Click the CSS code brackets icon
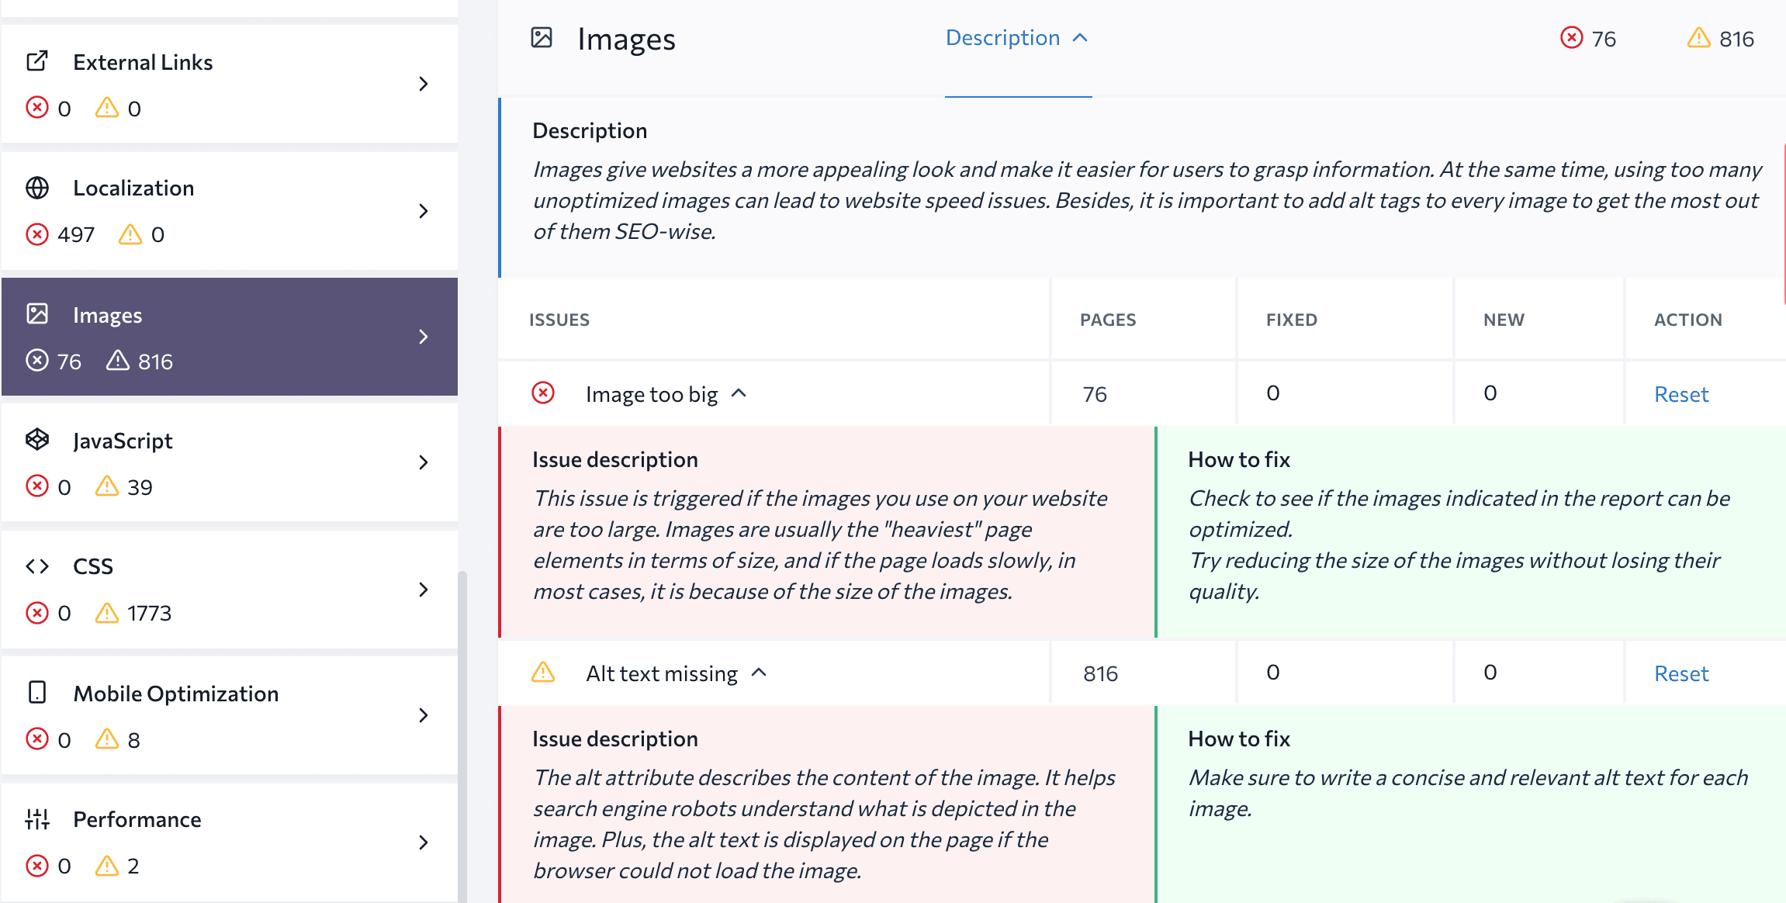This screenshot has height=903, width=1786. (x=37, y=566)
